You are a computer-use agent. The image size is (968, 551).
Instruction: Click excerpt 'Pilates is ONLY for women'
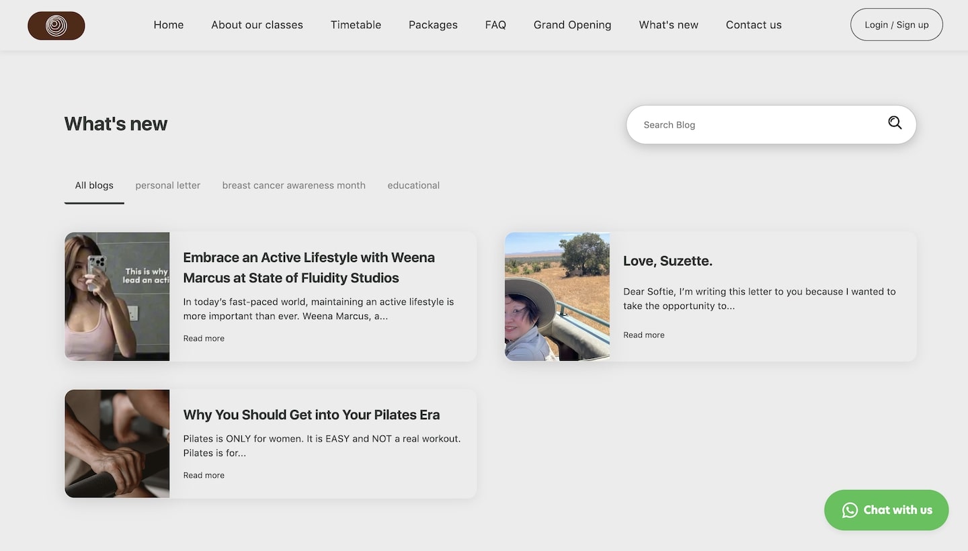322,446
